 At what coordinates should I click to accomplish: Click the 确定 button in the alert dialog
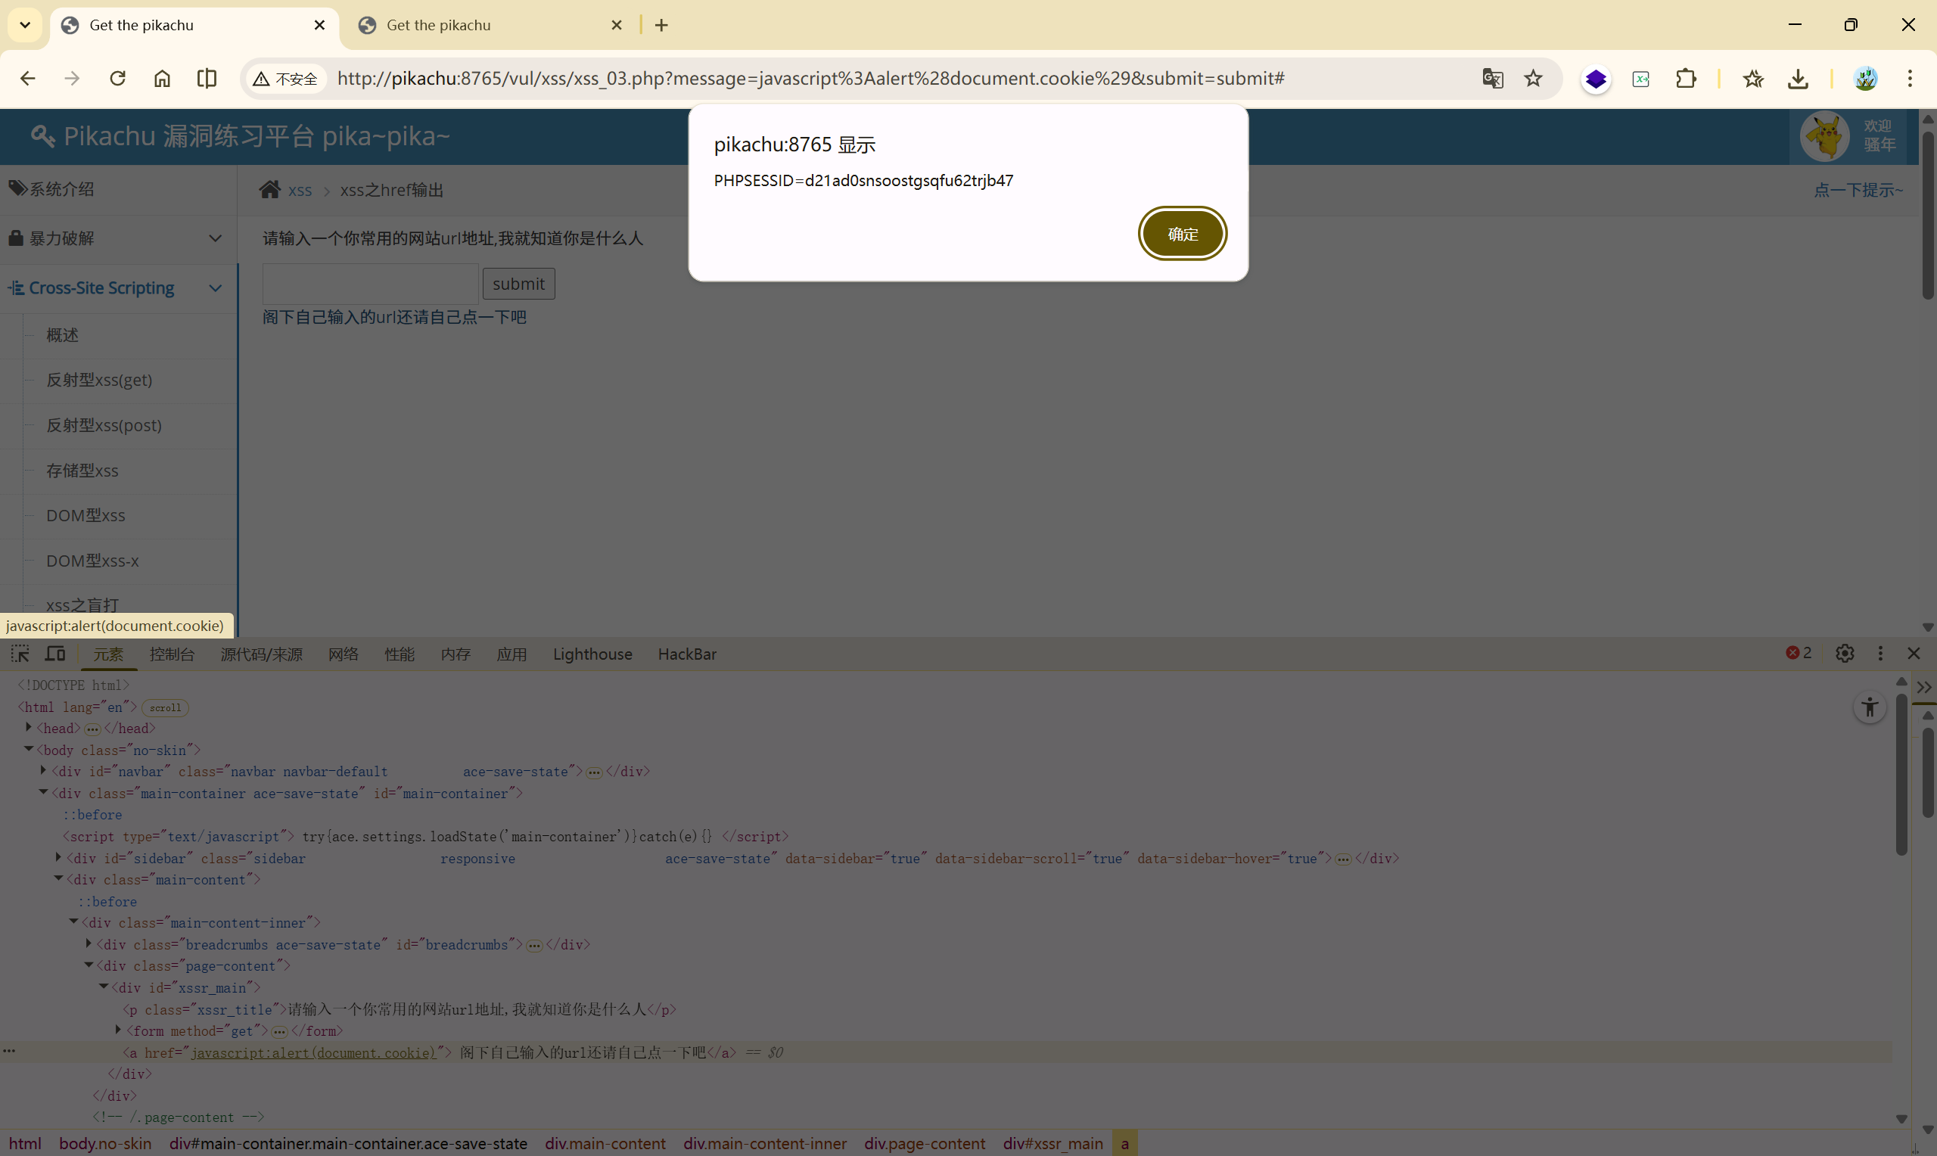[x=1182, y=234]
